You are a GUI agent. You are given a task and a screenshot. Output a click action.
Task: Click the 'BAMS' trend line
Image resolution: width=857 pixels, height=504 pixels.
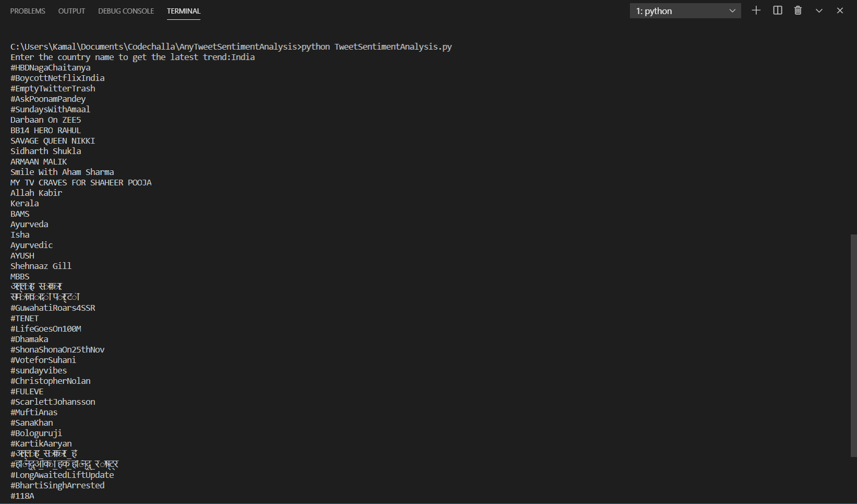tap(20, 214)
